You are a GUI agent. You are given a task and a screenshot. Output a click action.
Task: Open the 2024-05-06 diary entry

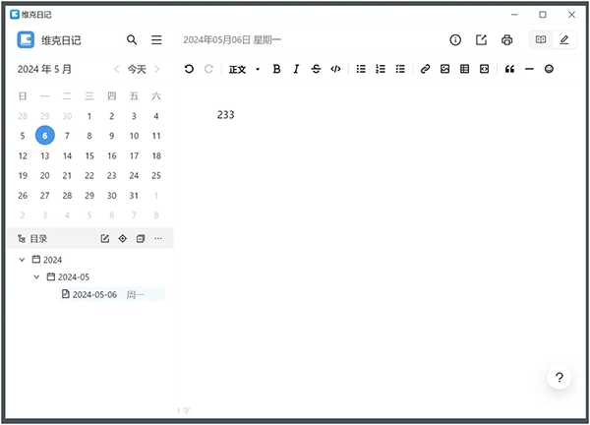click(x=94, y=294)
